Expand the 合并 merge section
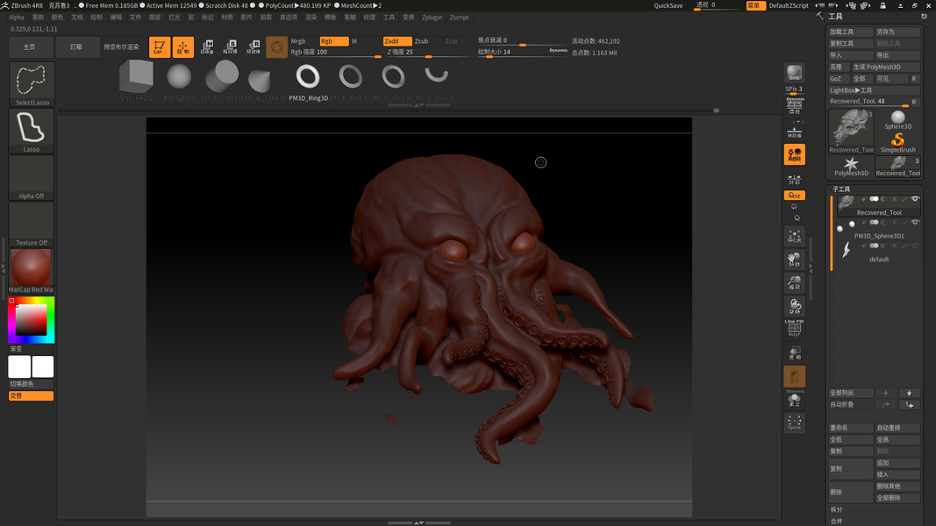The height and width of the screenshot is (526, 936). (836, 522)
